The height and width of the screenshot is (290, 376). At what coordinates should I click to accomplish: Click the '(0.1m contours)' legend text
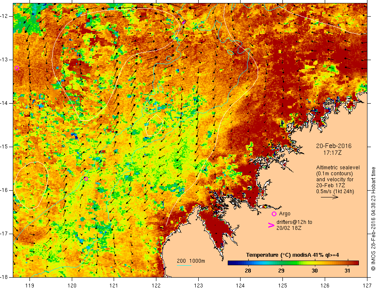[x=335, y=174]
